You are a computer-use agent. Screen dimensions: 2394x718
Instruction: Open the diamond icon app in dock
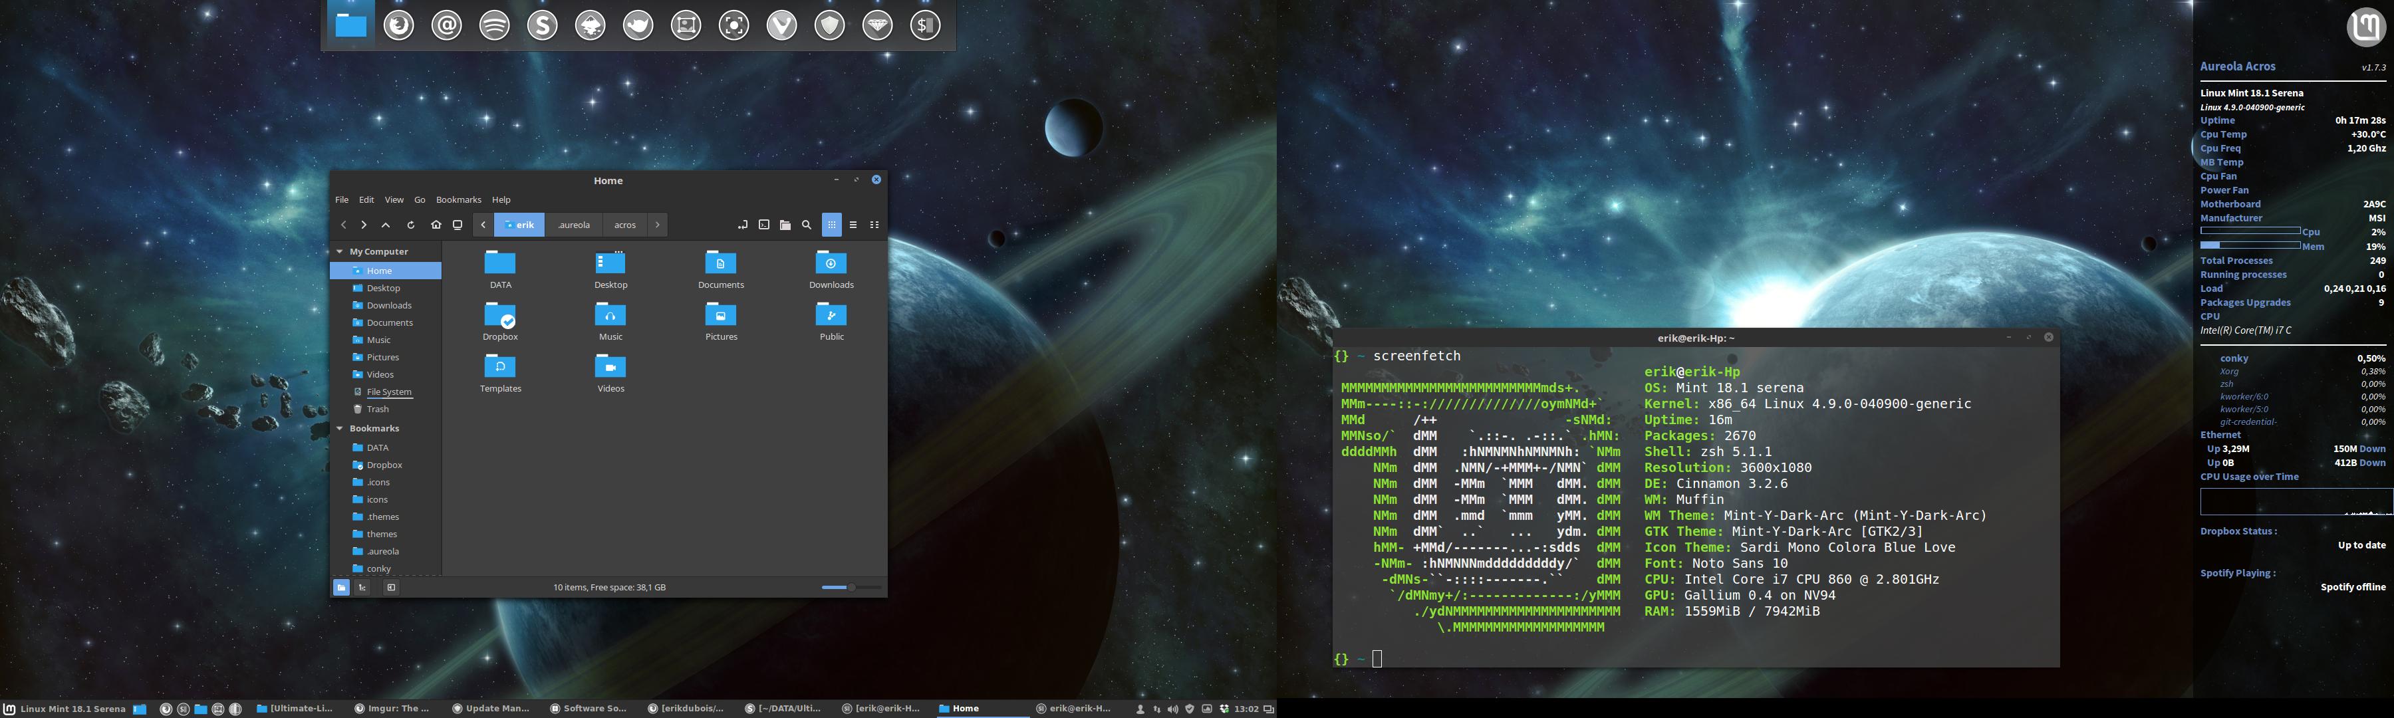pyautogui.click(x=877, y=25)
